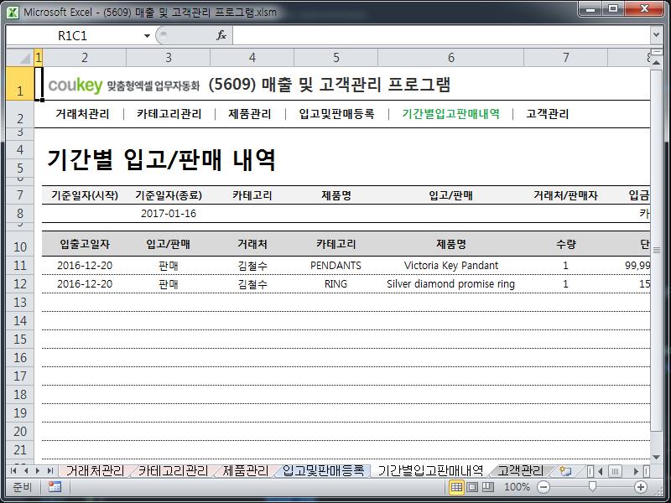Image resolution: width=671 pixels, height=503 pixels.
Task: Select the 거래처관리 sheet tab
Action: tap(95, 471)
